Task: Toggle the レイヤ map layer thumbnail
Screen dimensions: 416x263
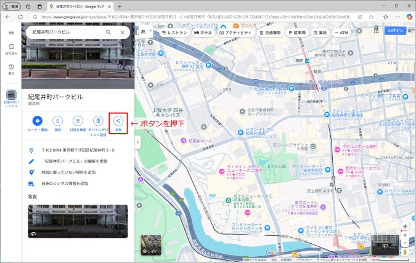Action: click(x=151, y=245)
